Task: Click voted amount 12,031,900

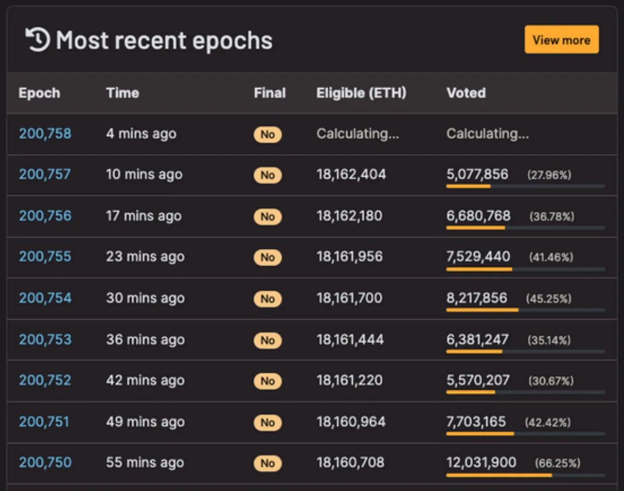Action: pyautogui.click(x=481, y=463)
